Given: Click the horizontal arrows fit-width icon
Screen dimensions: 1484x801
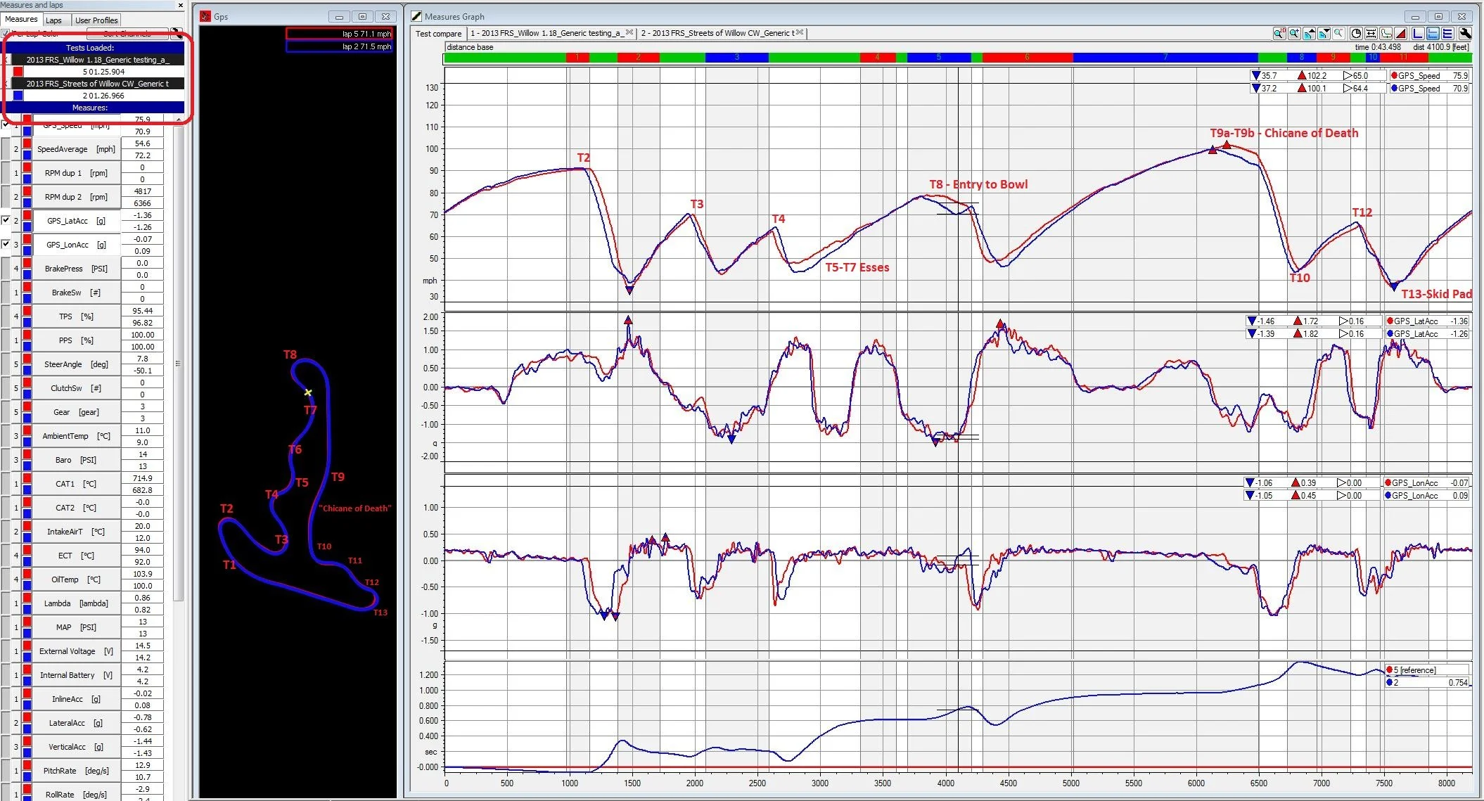Looking at the screenshot, I should (1371, 33).
